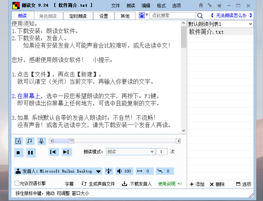Screen dimensions: 263x201
Task: Click the music note icon
Action: click(x=30, y=141)
